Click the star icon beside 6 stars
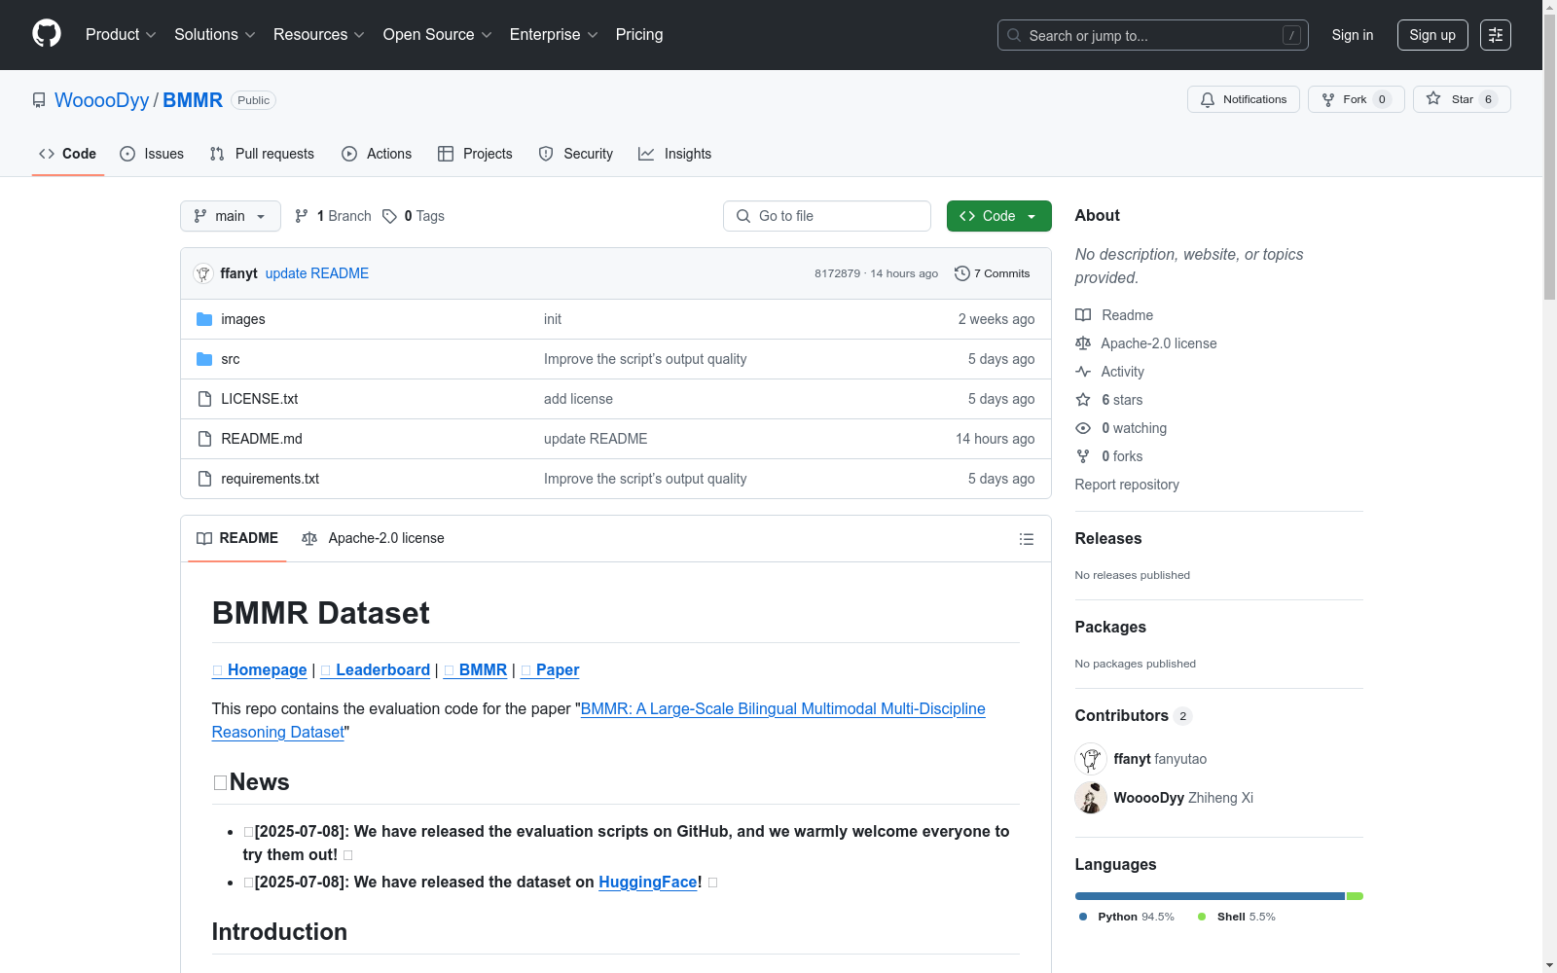 [1083, 400]
